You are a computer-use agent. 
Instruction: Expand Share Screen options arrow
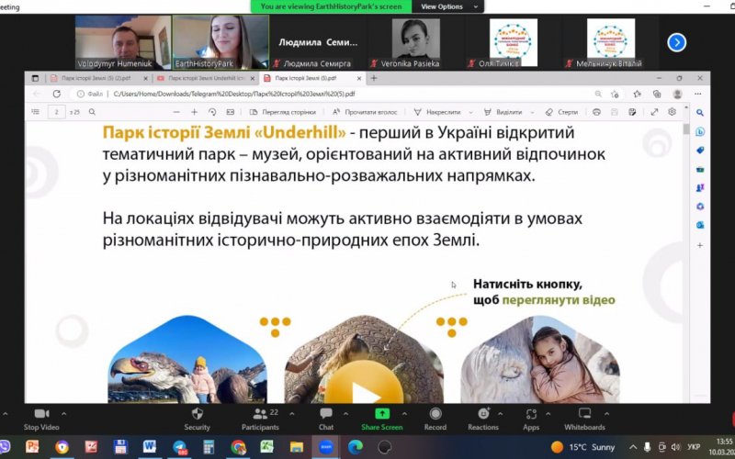tap(404, 414)
